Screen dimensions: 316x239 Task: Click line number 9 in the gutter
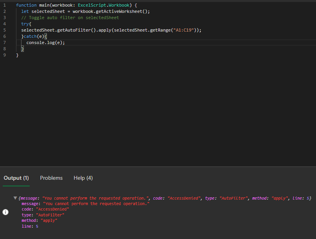coord(5,55)
